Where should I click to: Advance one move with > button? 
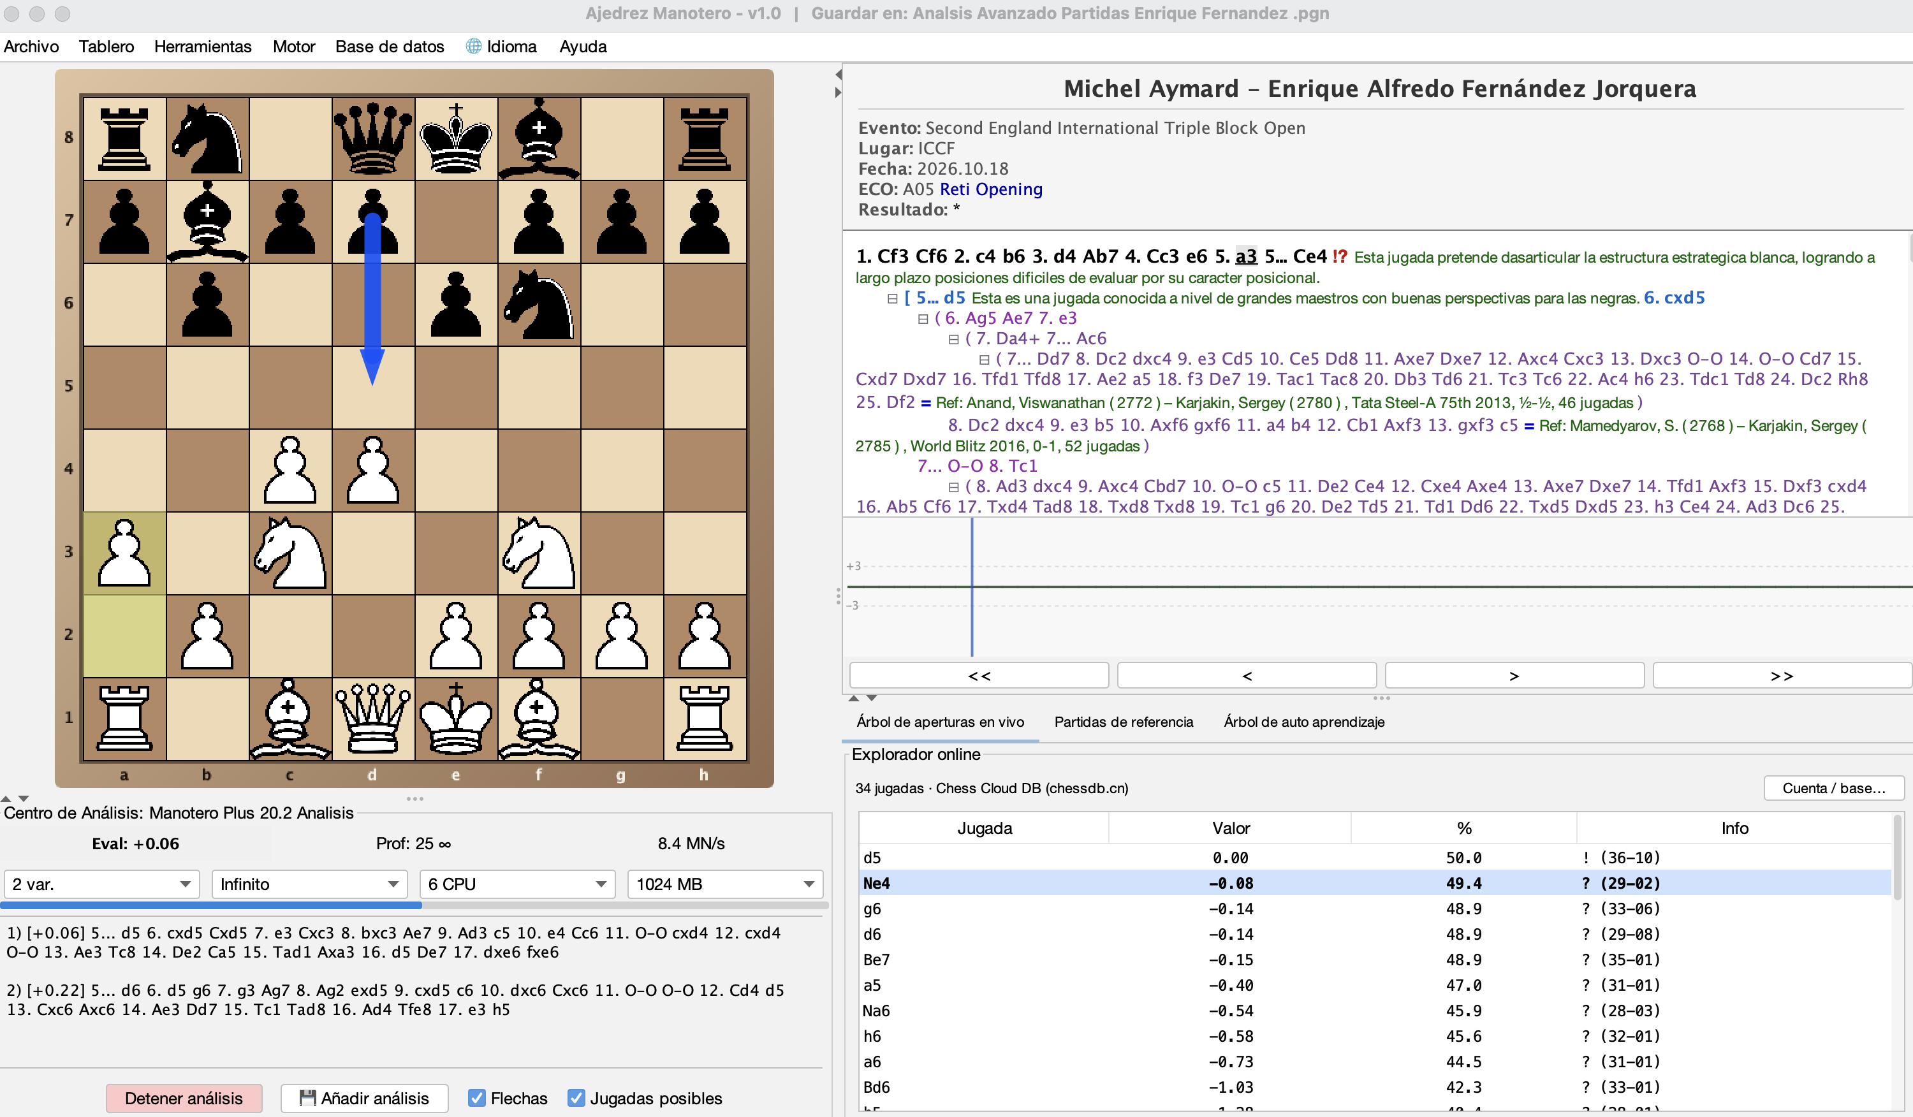(1514, 675)
